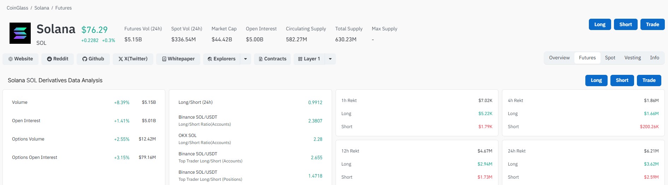Click Long button beside Derivatives Data Analysis

(596, 80)
